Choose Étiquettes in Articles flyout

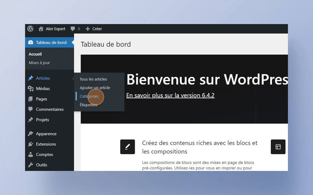pos(88,105)
